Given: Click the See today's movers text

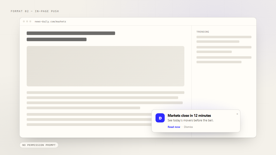Looking at the screenshot, I should point(191,120).
